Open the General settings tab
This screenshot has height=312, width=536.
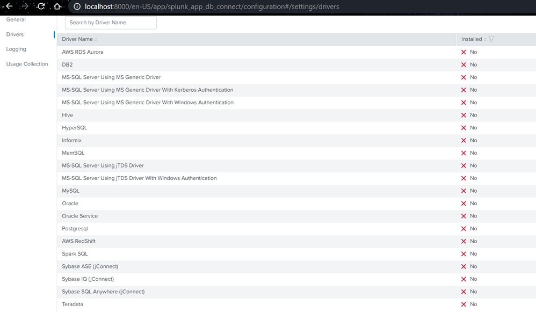16,19
